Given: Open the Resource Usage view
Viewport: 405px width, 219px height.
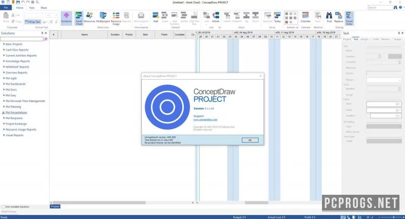Looking at the screenshot, I should pos(116,18).
